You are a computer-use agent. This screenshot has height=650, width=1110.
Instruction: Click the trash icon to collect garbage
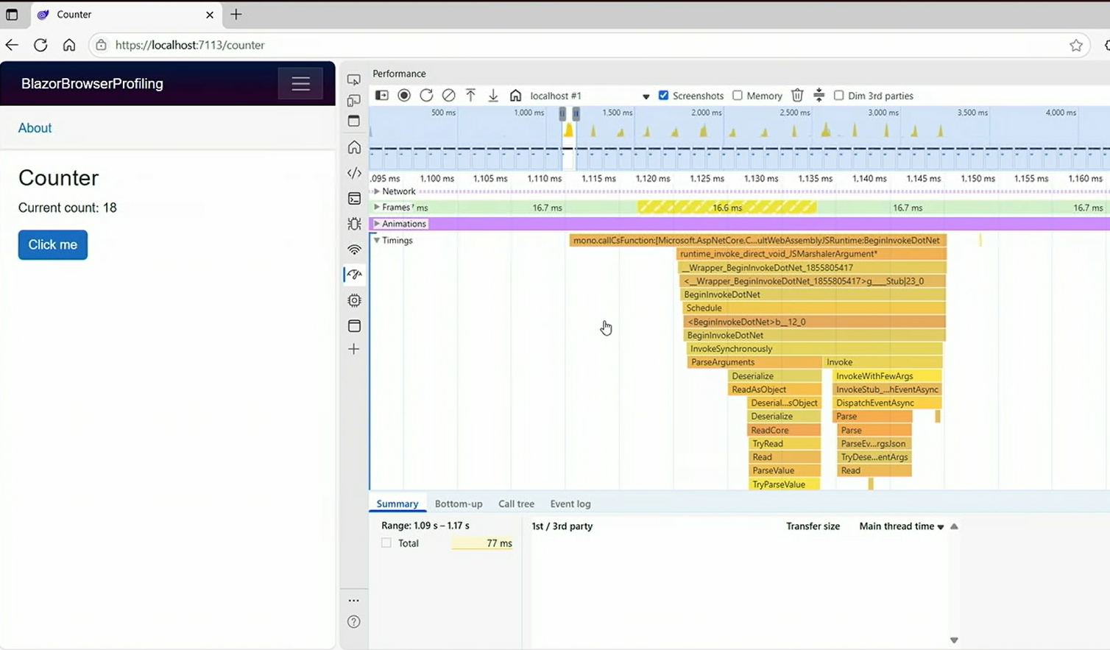point(797,96)
